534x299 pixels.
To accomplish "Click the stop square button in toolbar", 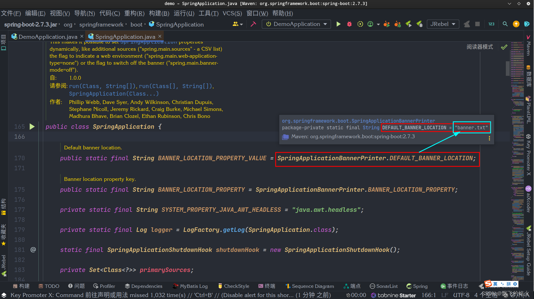I will point(477,24).
